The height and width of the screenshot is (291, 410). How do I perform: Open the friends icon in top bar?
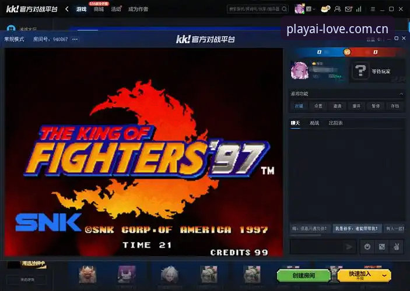[x=337, y=9]
